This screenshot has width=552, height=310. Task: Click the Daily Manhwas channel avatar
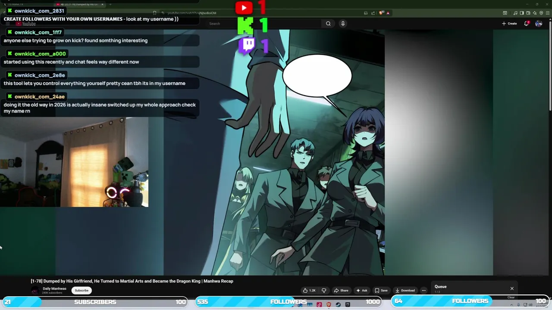pos(35,291)
